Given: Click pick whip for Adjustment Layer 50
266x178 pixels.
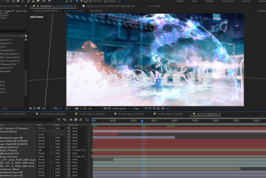Looking at the screenshot, I should (x=69, y=137).
